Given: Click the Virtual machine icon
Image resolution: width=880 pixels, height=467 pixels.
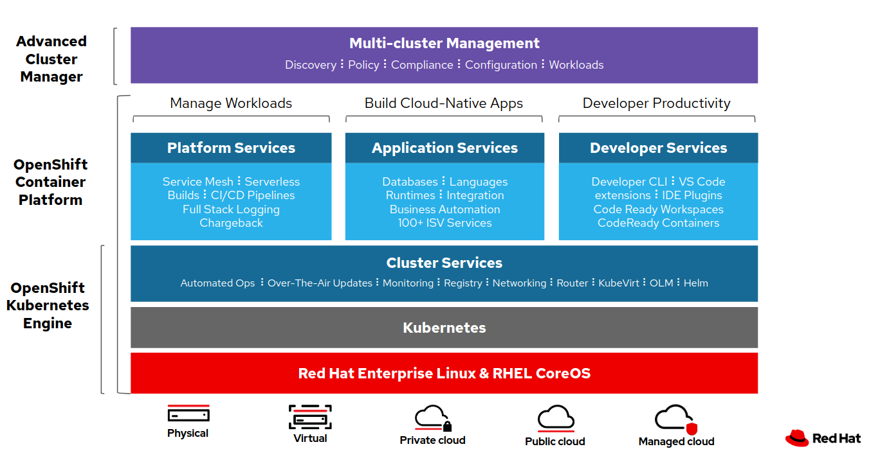Looking at the screenshot, I should click(309, 417).
